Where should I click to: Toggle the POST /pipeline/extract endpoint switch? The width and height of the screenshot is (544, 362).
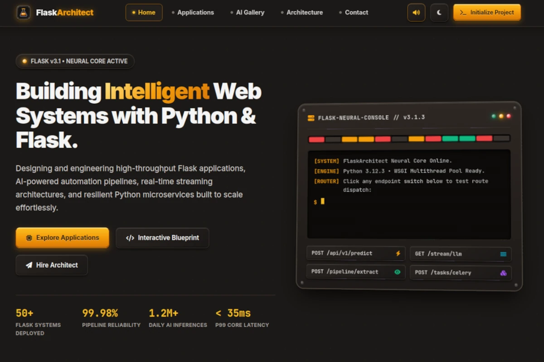tap(356, 272)
